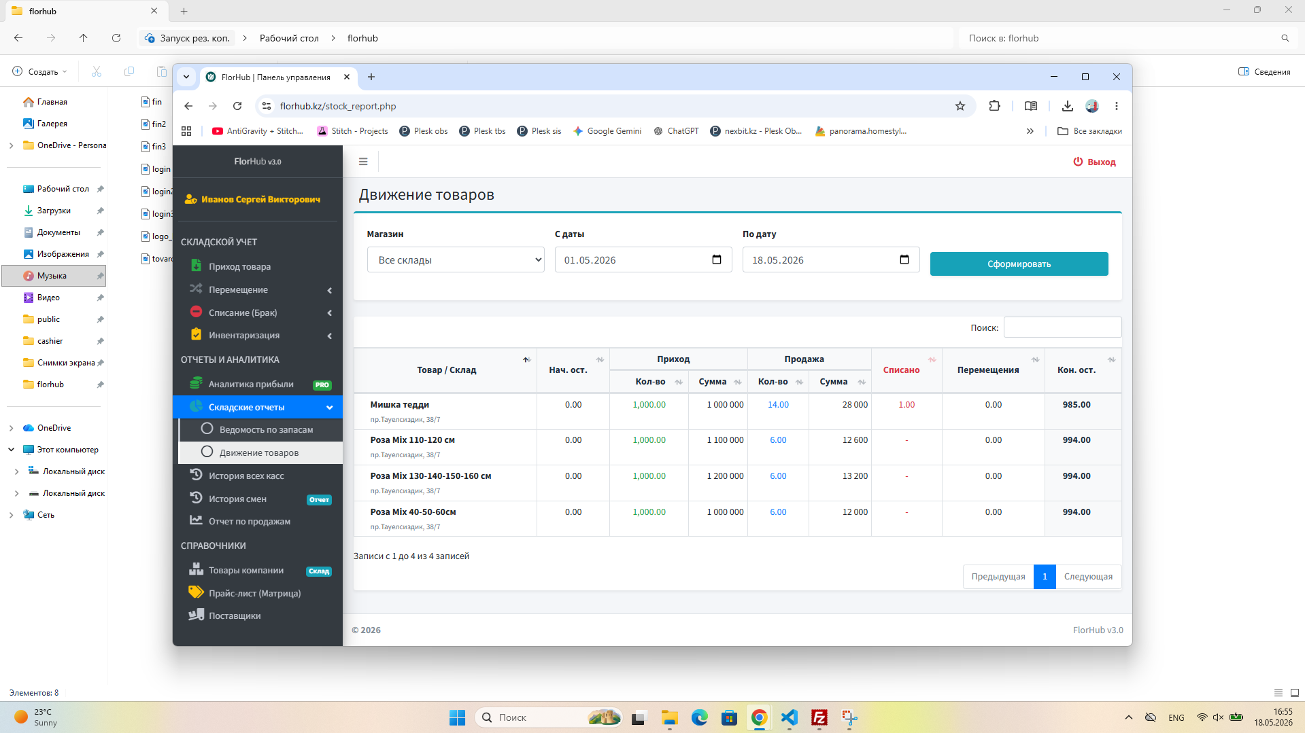Sort by Кон. ост. column

tap(1112, 359)
